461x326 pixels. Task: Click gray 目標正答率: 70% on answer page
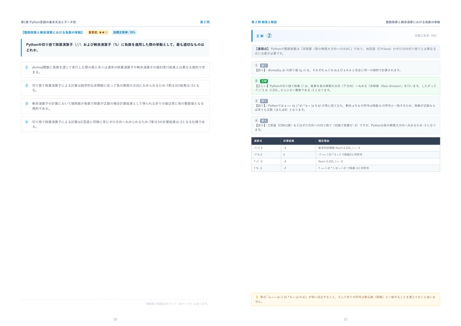click(x=425, y=36)
